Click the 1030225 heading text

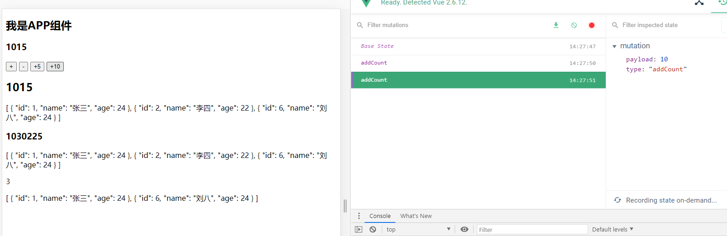[x=24, y=136]
